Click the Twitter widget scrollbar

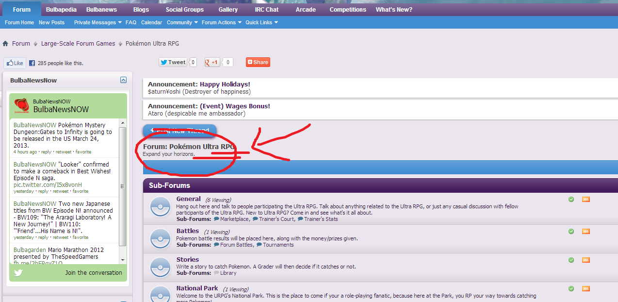pos(122,186)
